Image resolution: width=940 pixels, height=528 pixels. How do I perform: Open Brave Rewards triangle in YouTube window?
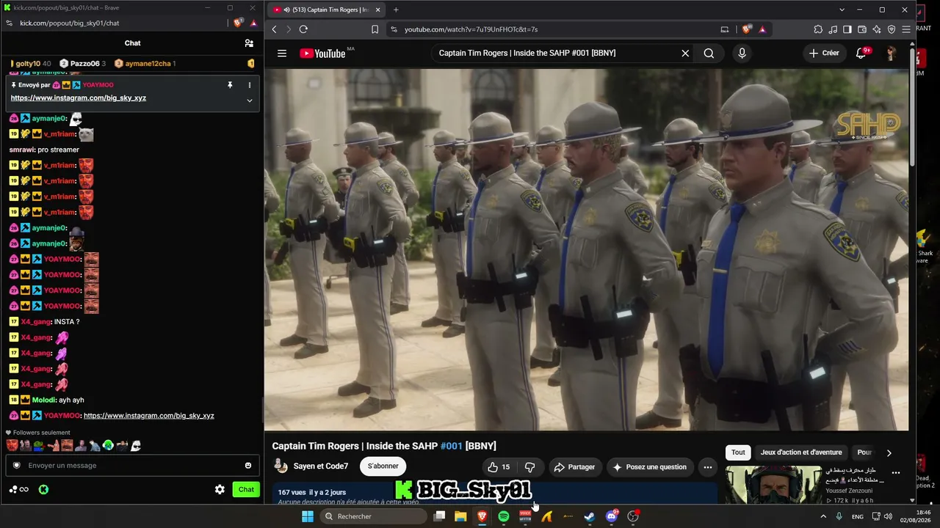pyautogui.click(x=762, y=29)
